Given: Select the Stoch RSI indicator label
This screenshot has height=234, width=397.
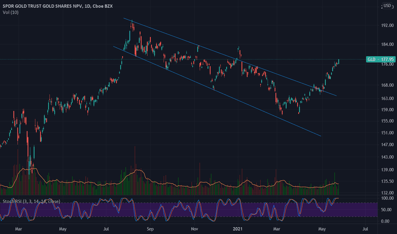Looking at the screenshot, I should click(x=32, y=201).
